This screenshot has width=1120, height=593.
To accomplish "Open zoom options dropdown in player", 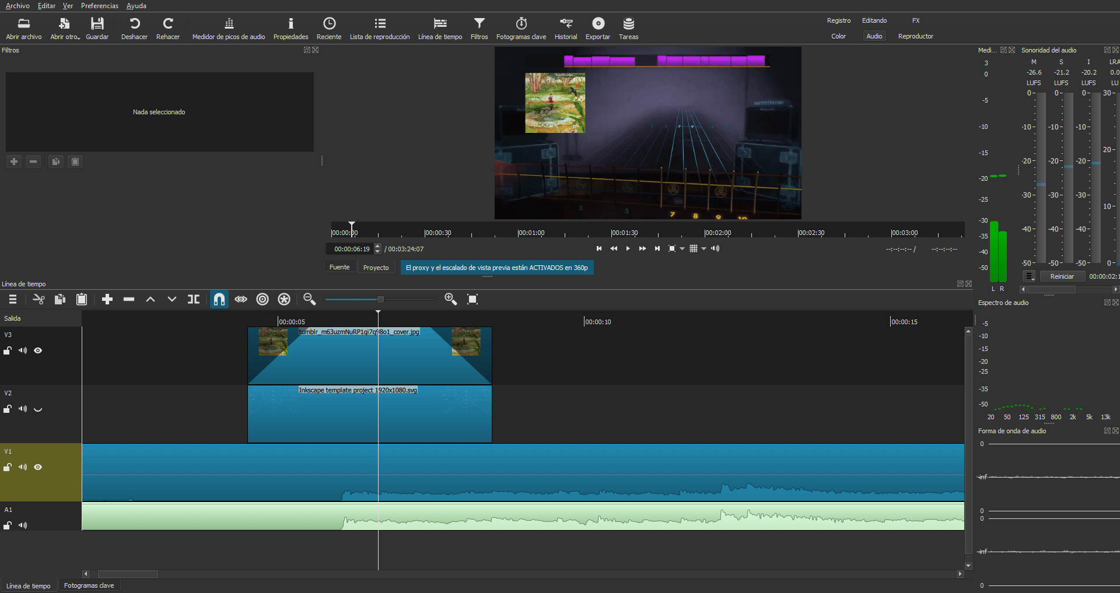I will 682,249.
